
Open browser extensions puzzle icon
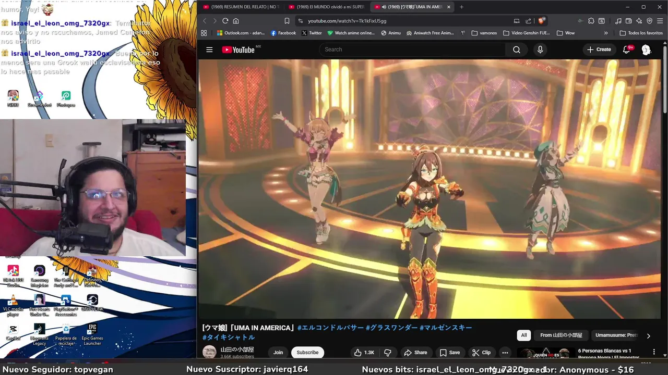pyautogui.click(x=591, y=21)
